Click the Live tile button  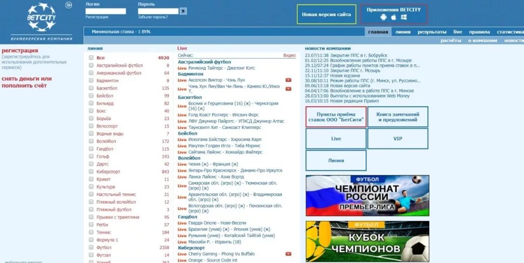click(x=336, y=139)
